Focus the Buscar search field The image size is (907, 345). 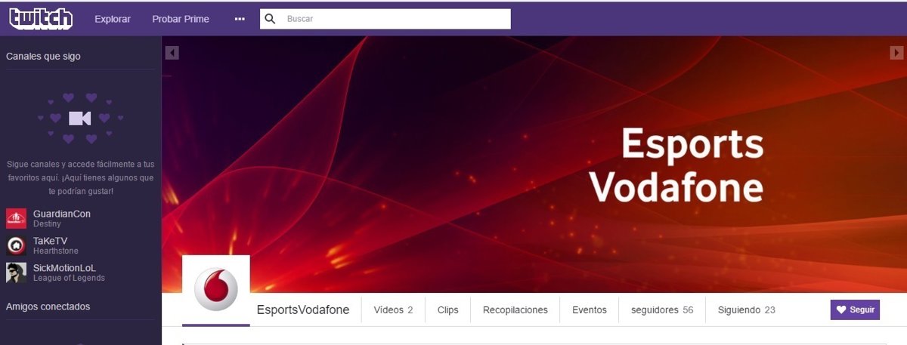pos(385,19)
